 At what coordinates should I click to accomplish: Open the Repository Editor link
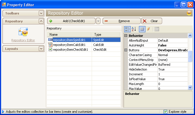coord(23,40)
